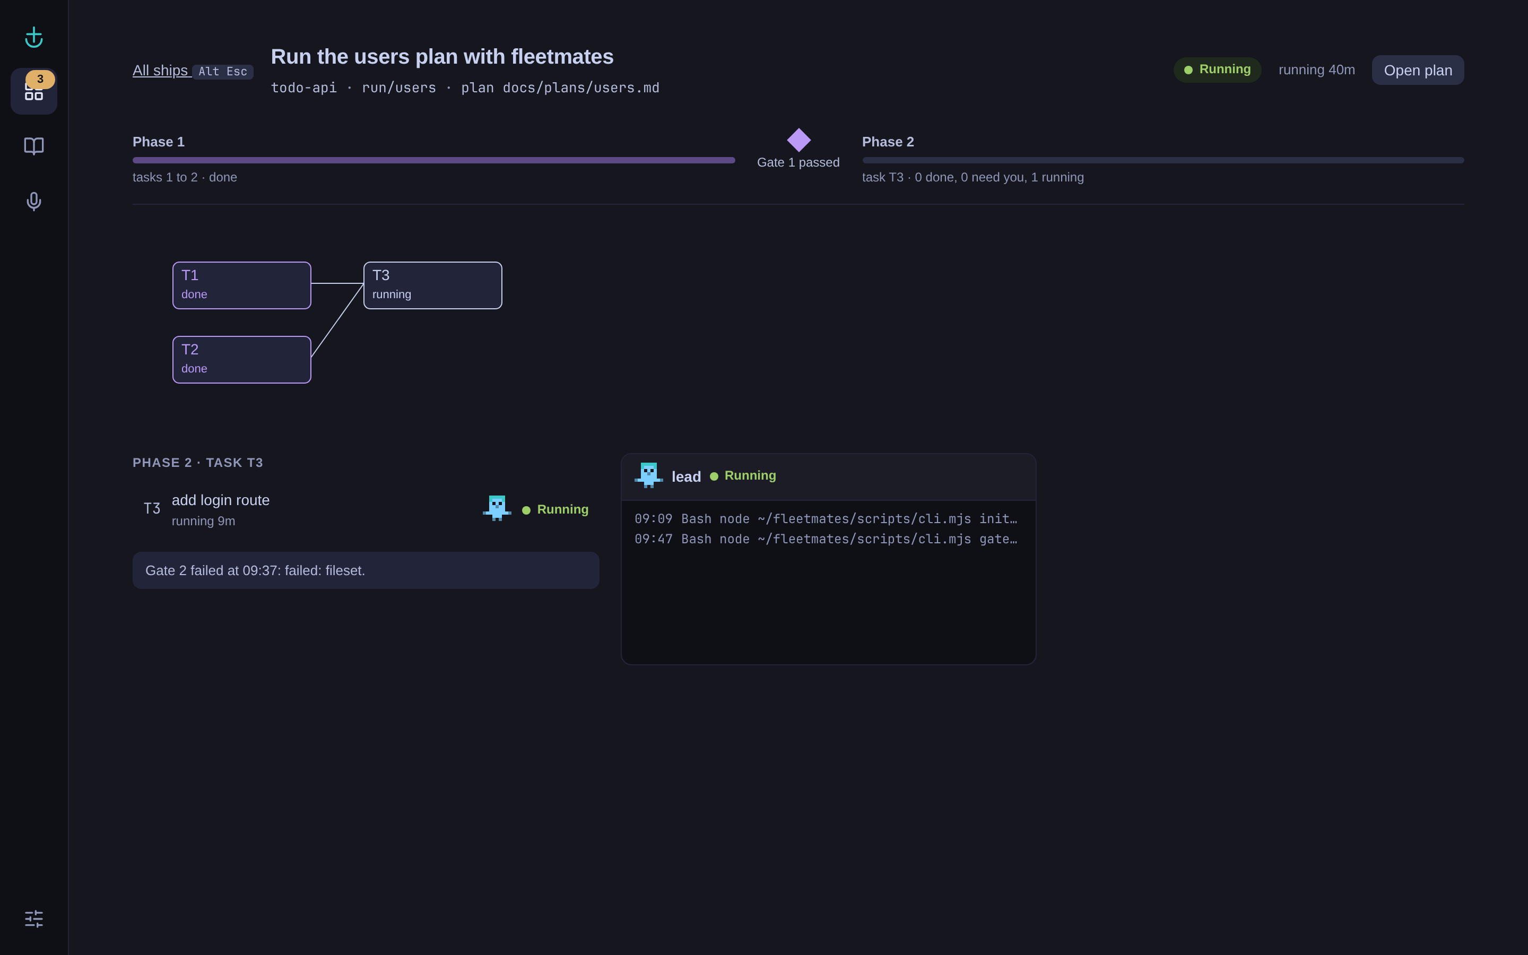Click the Running status pill in header
This screenshot has width=1528, height=955.
point(1217,70)
